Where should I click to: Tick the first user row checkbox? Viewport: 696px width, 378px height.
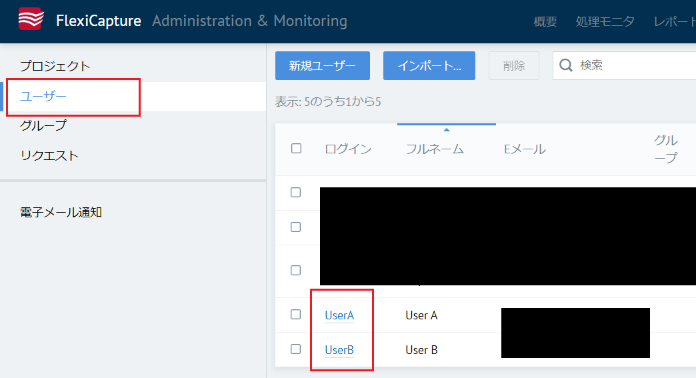coord(295,193)
